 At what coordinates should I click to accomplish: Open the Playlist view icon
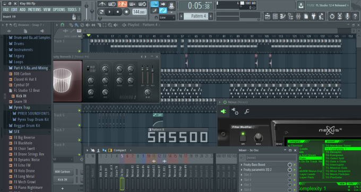pos(267,16)
